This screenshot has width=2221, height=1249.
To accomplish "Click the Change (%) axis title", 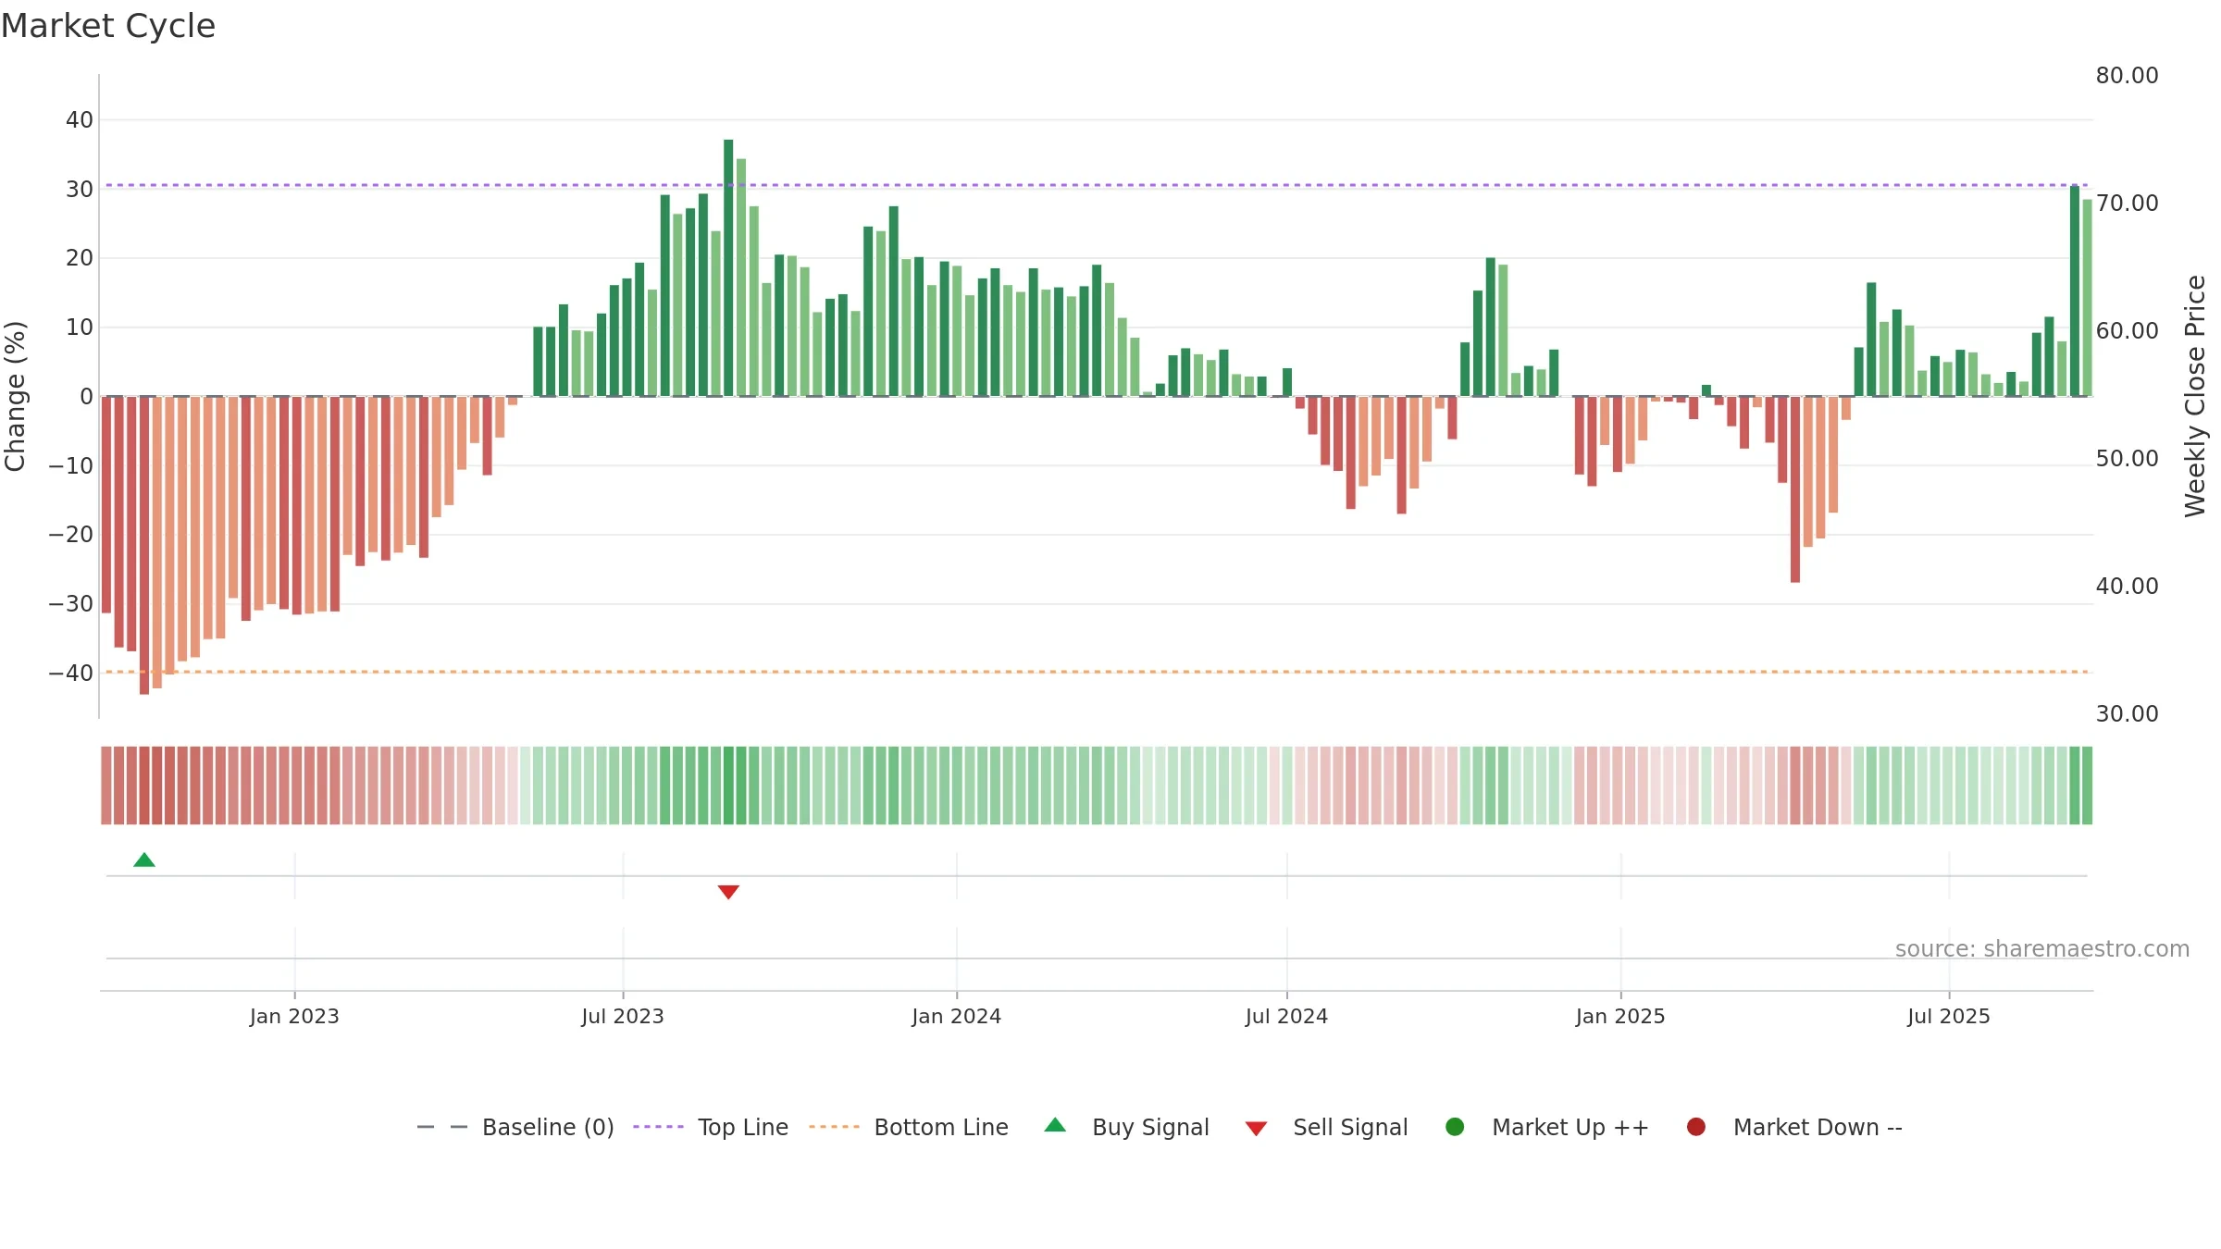I will [x=15, y=396].
